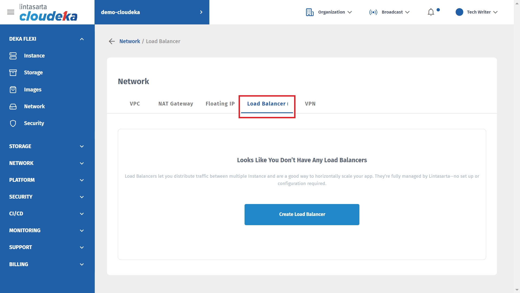
Task: Expand the BILLING sidebar section
Action: point(82,265)
